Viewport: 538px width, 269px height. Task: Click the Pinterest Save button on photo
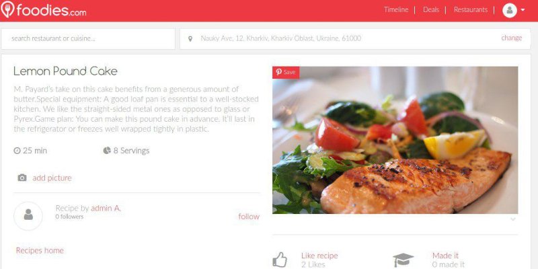(286, 73)
